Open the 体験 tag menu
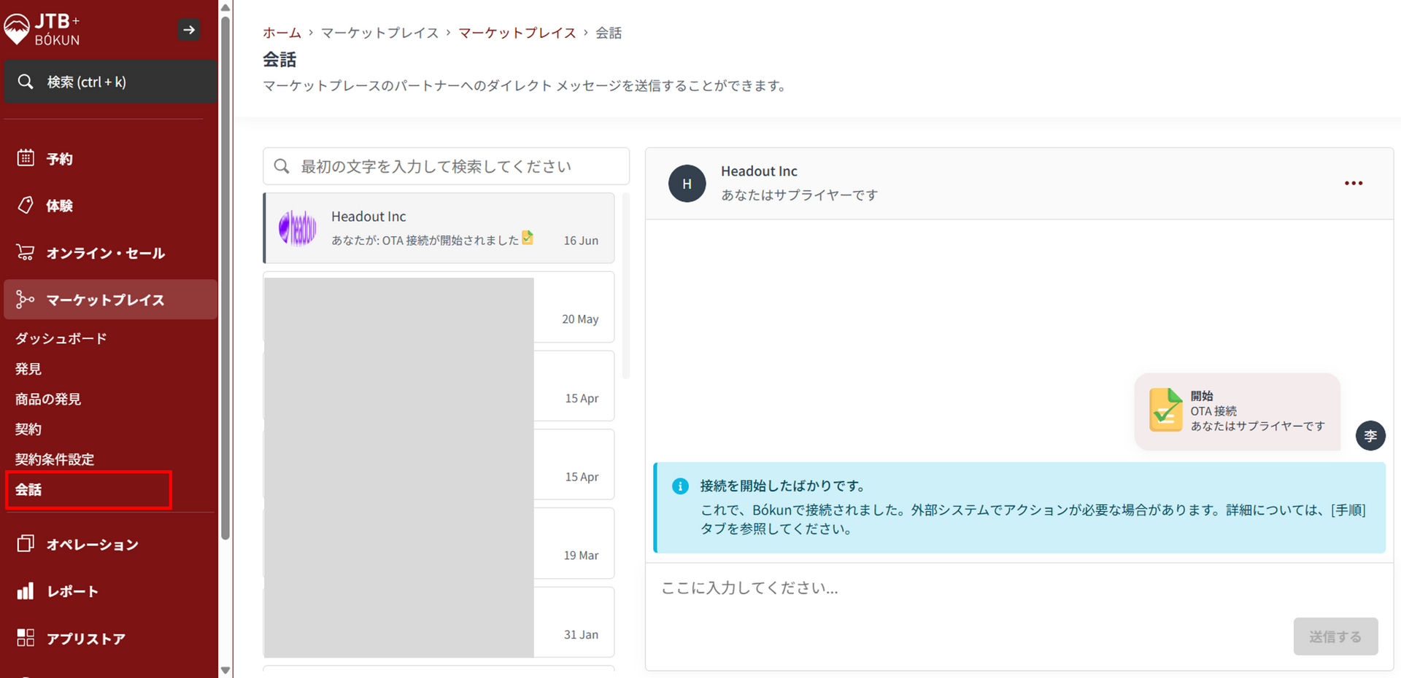Screen dimensions: 1401x678 58,206
